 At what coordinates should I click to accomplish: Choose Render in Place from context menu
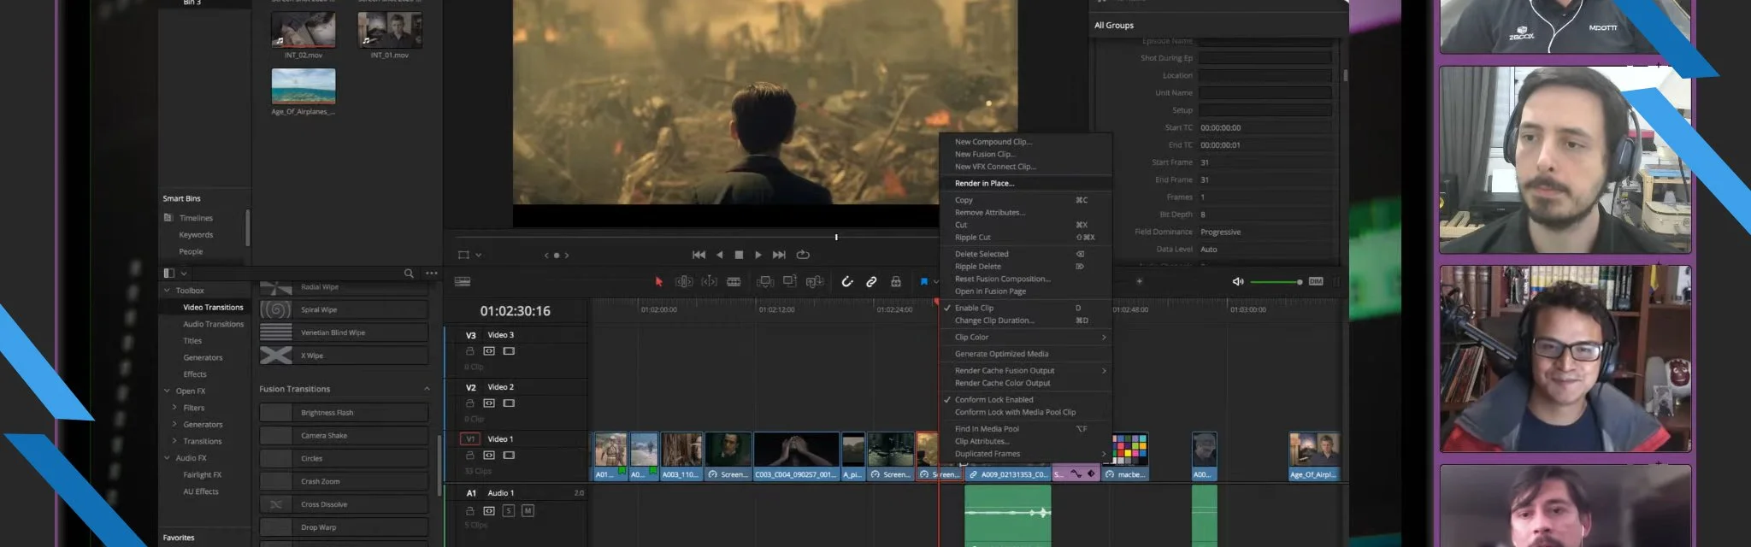[x=984, y=184]
